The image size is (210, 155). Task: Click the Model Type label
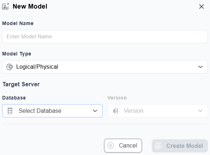point(16,54)
